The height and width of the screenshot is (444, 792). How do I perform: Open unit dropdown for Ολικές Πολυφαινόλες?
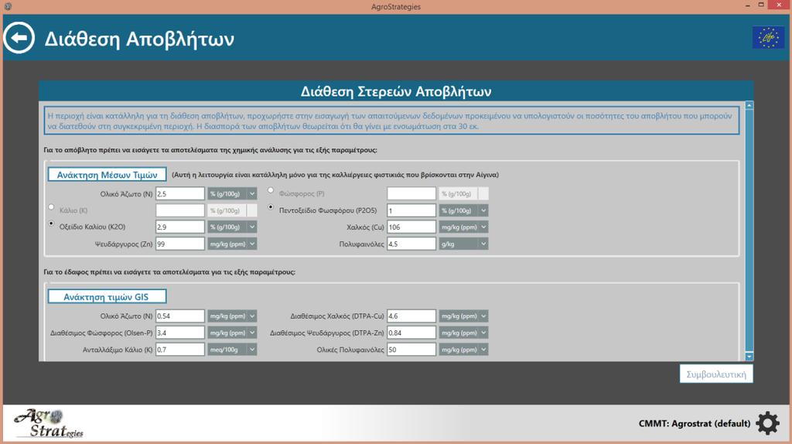pyautogui.click(x=464, y=350)
